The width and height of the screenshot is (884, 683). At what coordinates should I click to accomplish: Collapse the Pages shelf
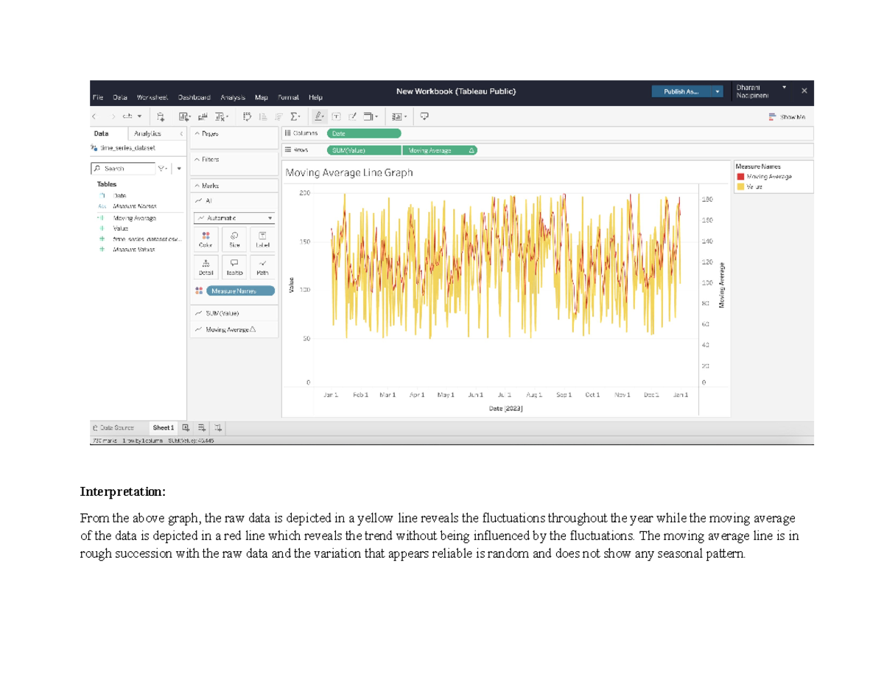tap(197, 133)
